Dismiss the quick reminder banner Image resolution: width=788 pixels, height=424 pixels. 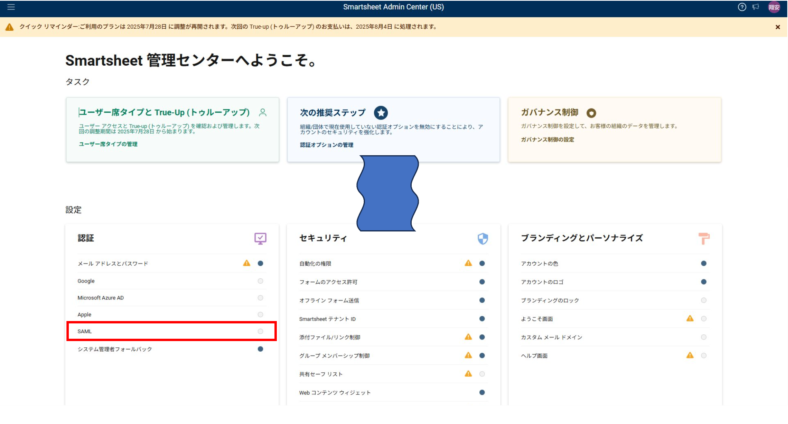778,27
